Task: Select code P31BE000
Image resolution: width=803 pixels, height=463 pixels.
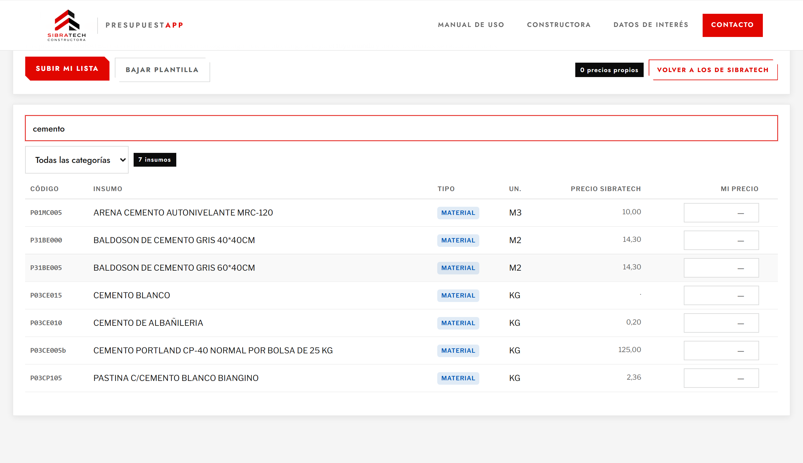Action: coord(46,240)
